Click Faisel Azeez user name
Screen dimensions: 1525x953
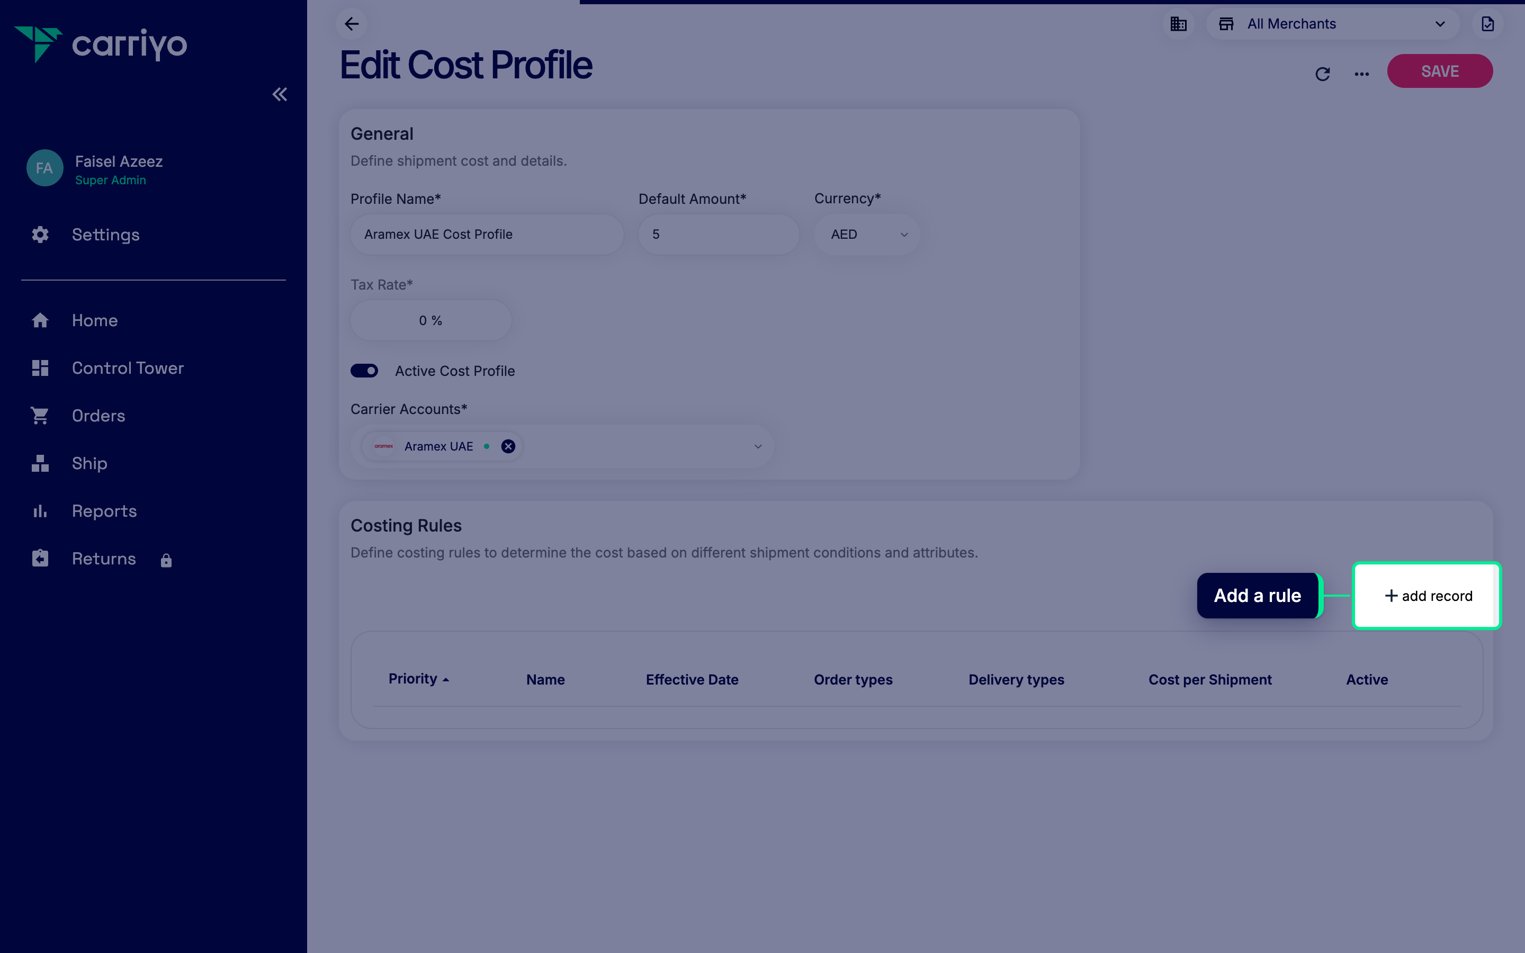click(x=119, y=161)
